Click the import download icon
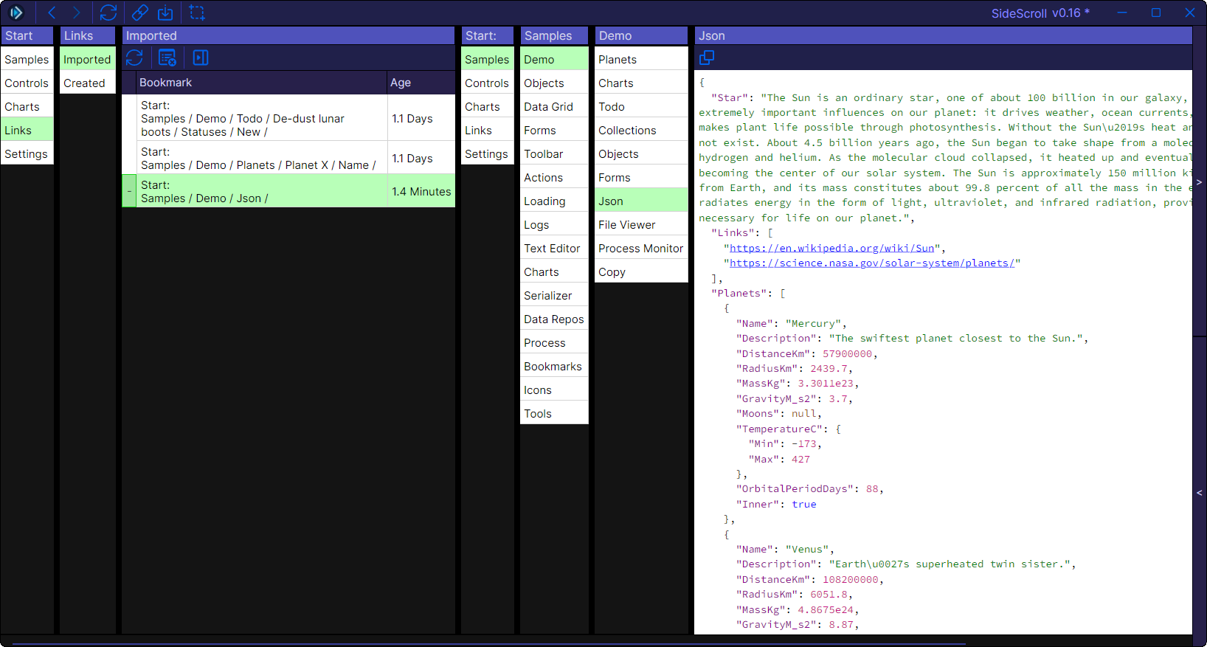This screenshot has height=647, width=1207. (165, 13)
